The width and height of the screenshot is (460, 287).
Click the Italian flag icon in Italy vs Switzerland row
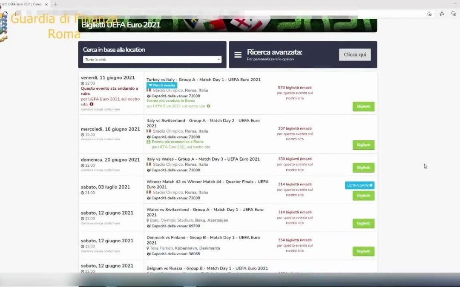149,131
